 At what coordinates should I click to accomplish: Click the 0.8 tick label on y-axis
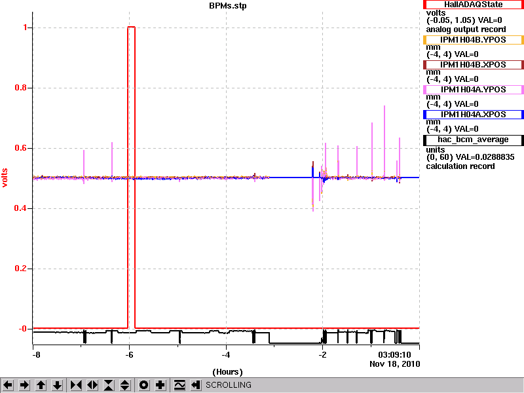click(x=21, y=88)
